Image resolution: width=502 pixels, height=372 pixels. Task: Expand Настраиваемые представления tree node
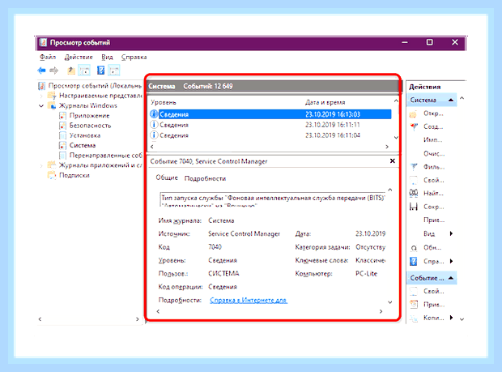click(41, 96)
